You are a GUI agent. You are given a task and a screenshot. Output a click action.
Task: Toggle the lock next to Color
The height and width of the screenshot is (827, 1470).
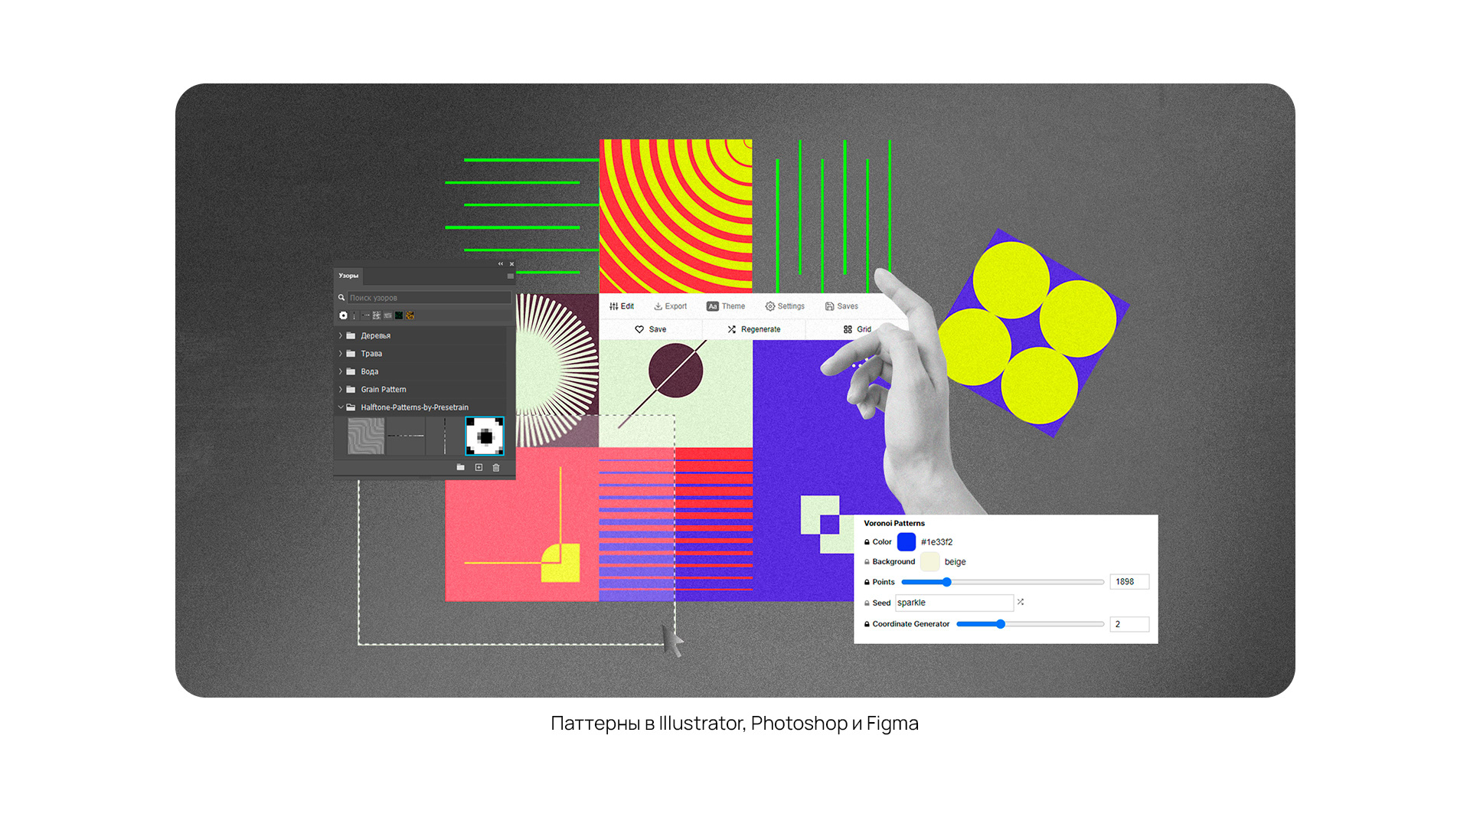point(867,542)
